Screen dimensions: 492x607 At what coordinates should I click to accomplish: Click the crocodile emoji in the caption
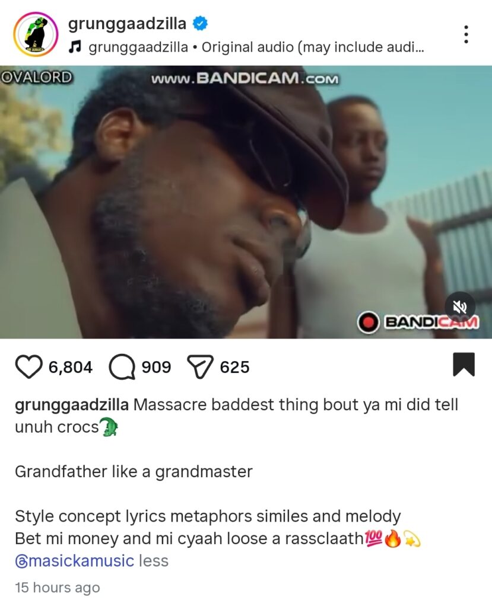(x=109, y=427)
